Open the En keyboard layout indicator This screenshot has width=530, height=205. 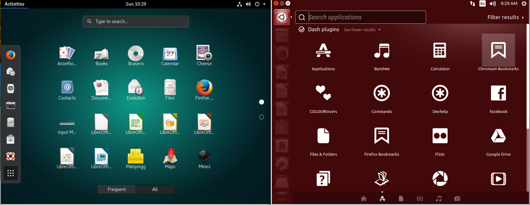pyautogui.click(x=483, y=4)
